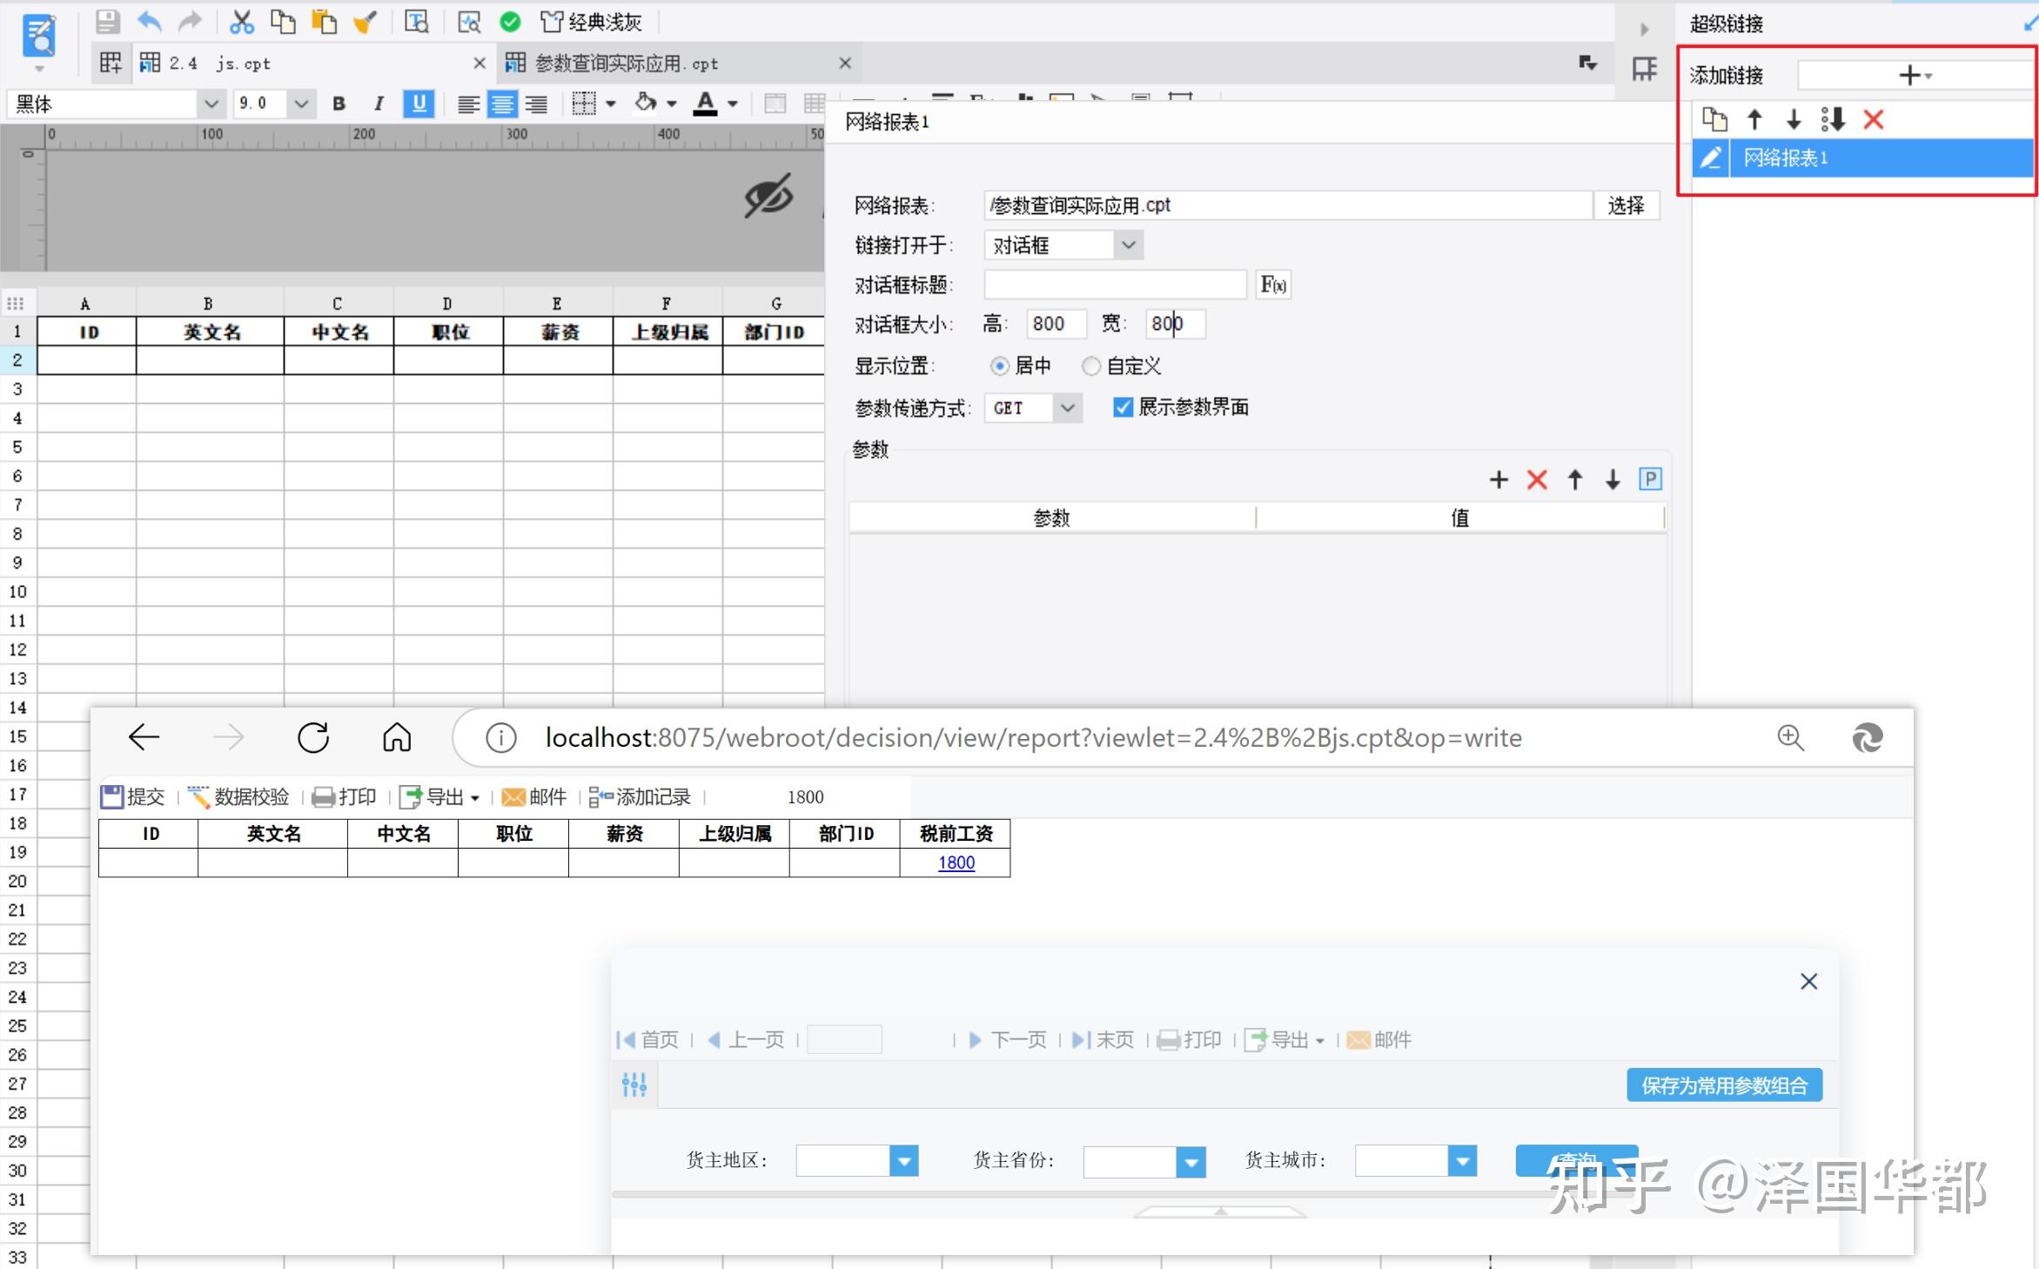This screenshot has width=2039, height=1269.
Task: Click edit pencil icon beside 网络报表1 link
Action: (x=1711, y=158)
